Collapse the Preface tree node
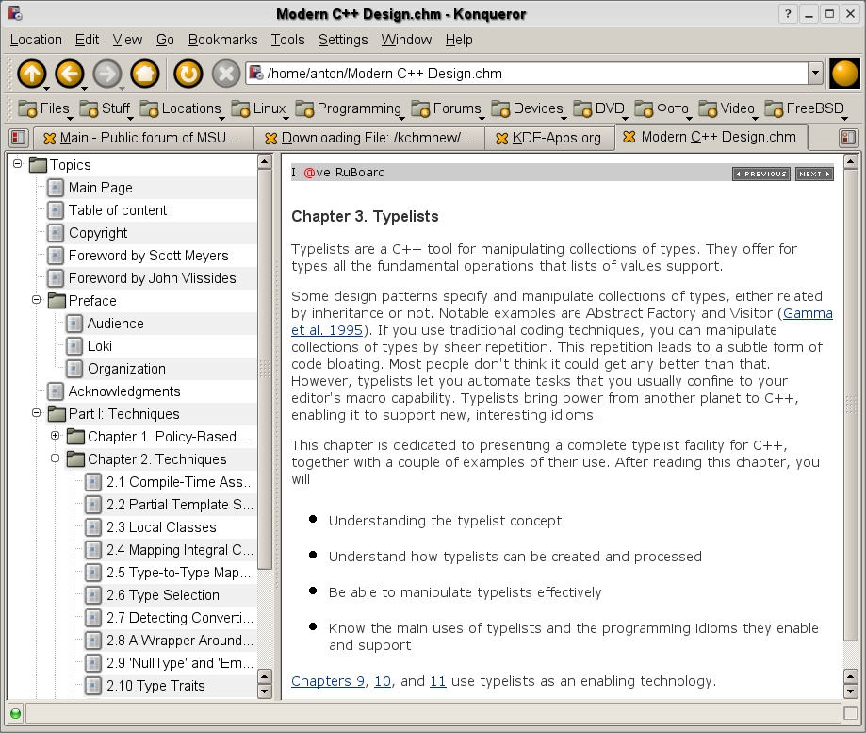Viewport: 866px width, 733px height. point(37,300)
